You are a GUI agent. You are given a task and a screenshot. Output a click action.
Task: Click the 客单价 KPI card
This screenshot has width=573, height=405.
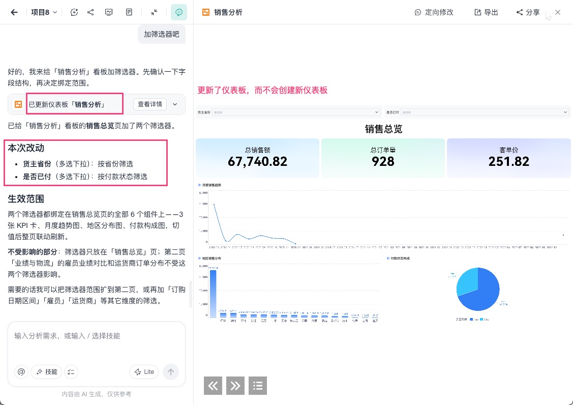tap(508, 158)
